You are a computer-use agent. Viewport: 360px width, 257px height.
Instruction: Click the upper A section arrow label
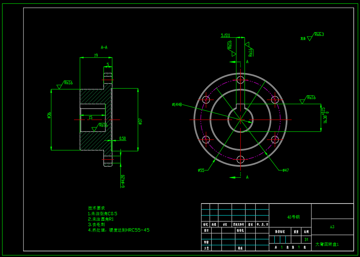pos(247,62)
